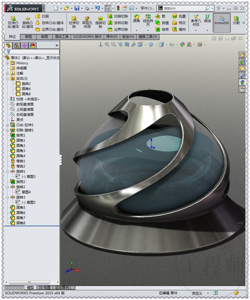Switch to the 模具工具(O) mold tools tab
Screen dimensions: 250x300
tap(148, 37)
